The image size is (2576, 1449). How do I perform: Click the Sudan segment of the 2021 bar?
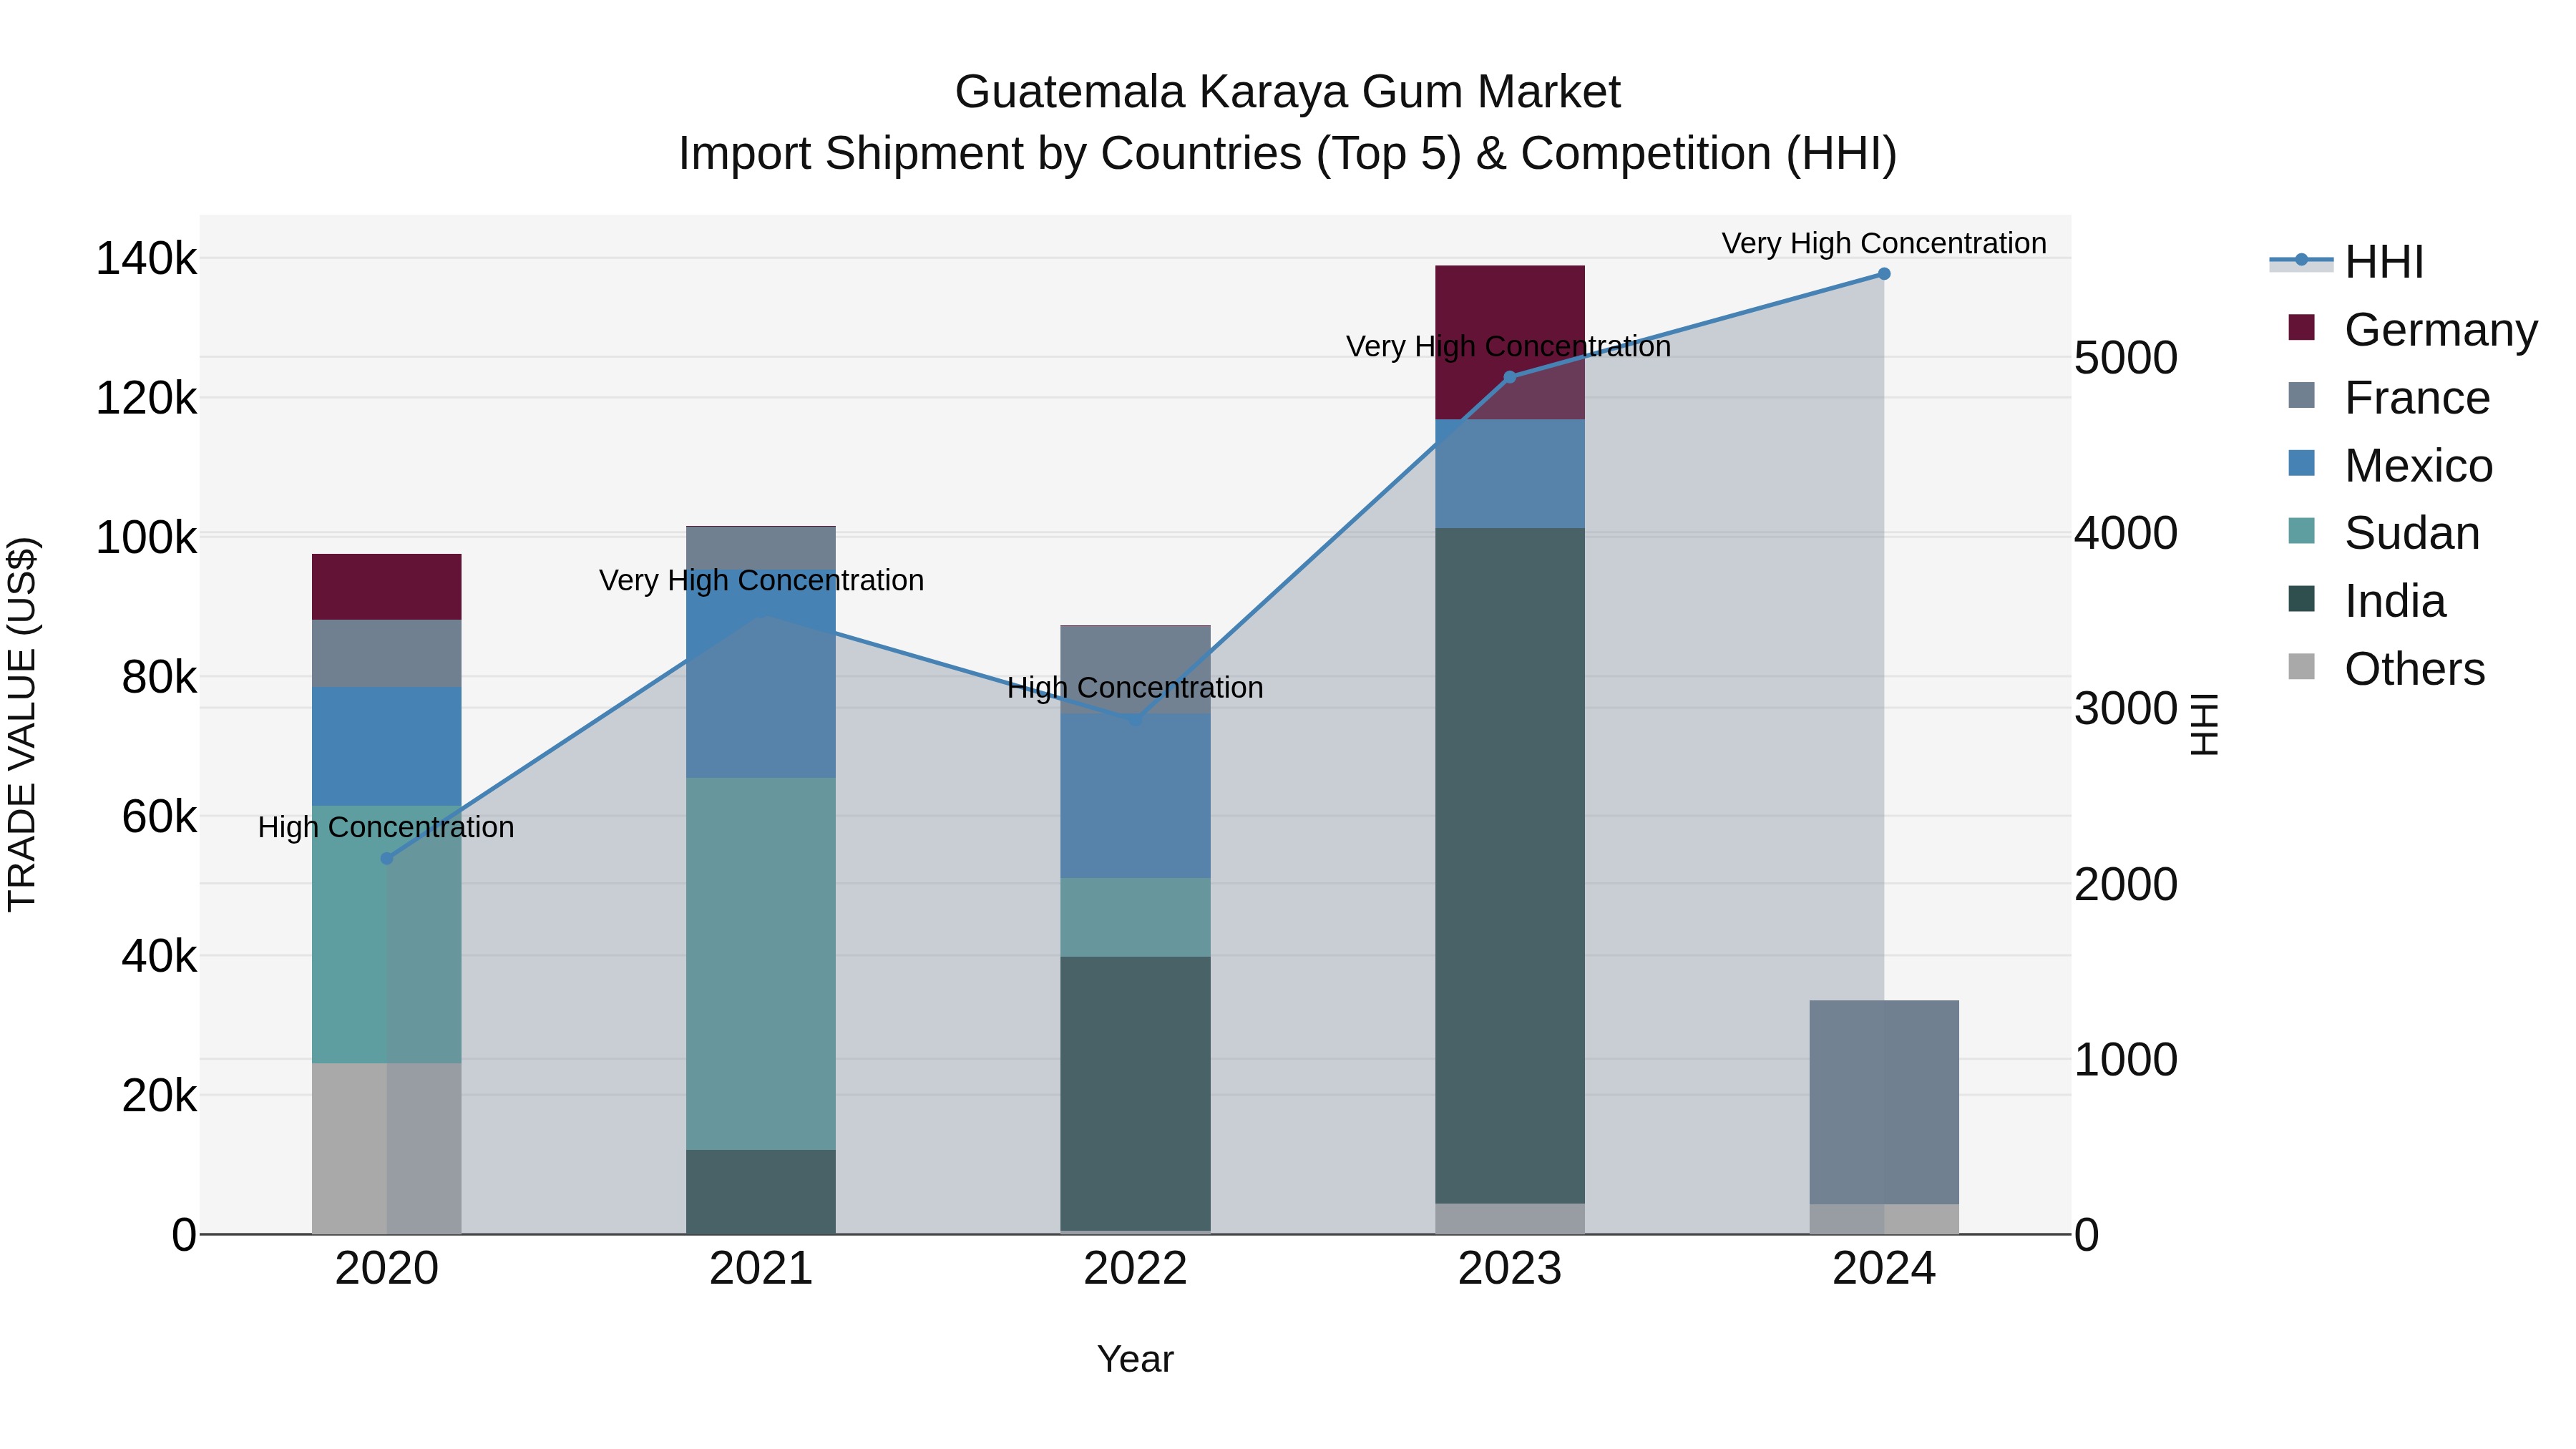[761, 964]
